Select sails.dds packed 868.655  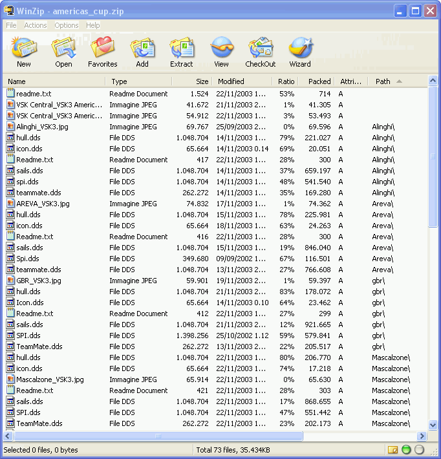point(30,401)
